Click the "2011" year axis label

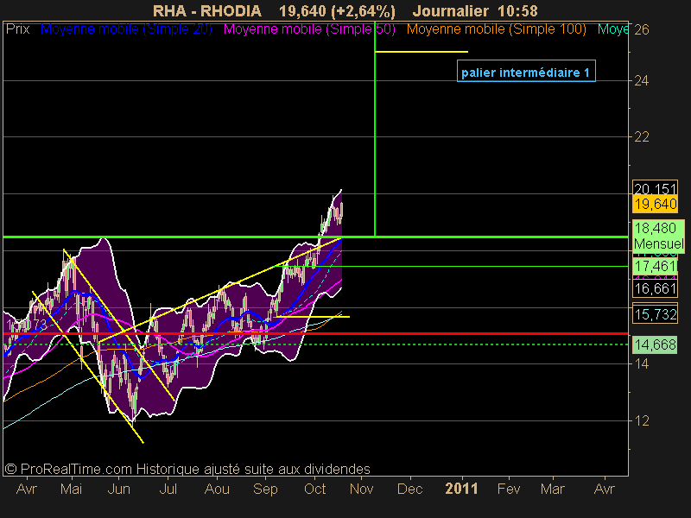(462, 489)
